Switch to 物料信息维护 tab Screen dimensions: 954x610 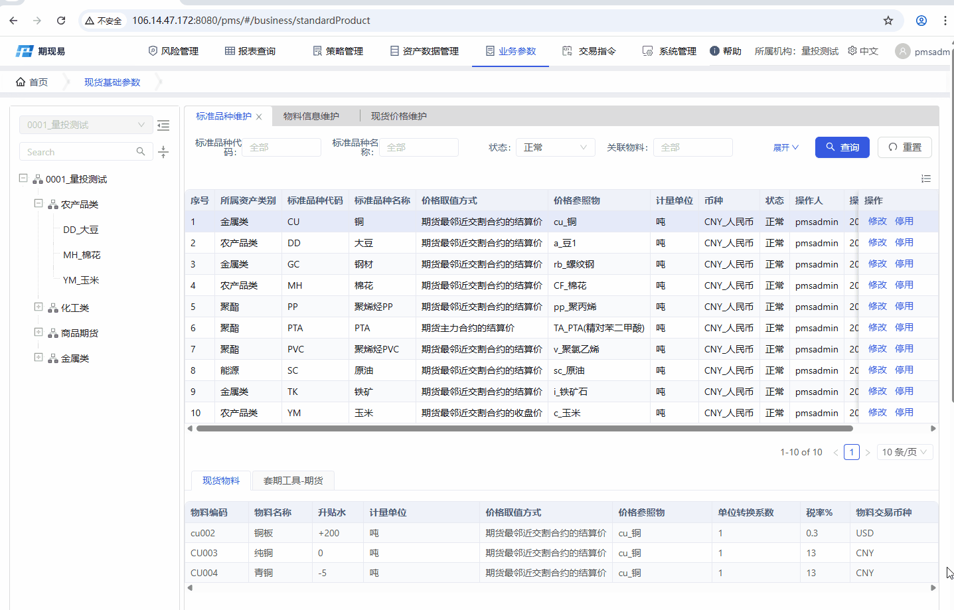311,116
